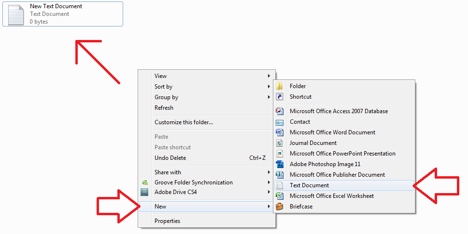The height and width of the screenshot is (234, 468).
Task: Open Properties from the context menu
Action: pyautogui.click(x=207, y=221)
